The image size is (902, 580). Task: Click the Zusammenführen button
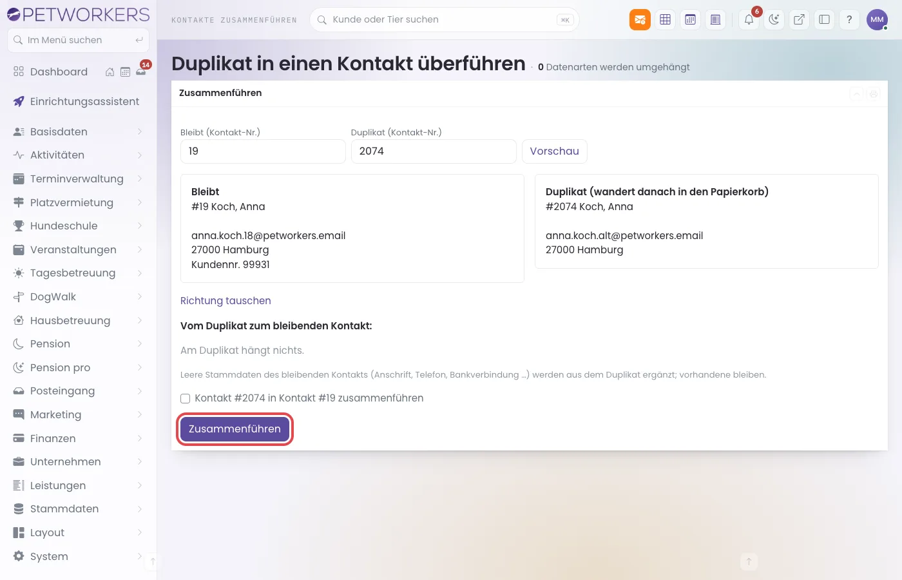[x=235, y=429]
